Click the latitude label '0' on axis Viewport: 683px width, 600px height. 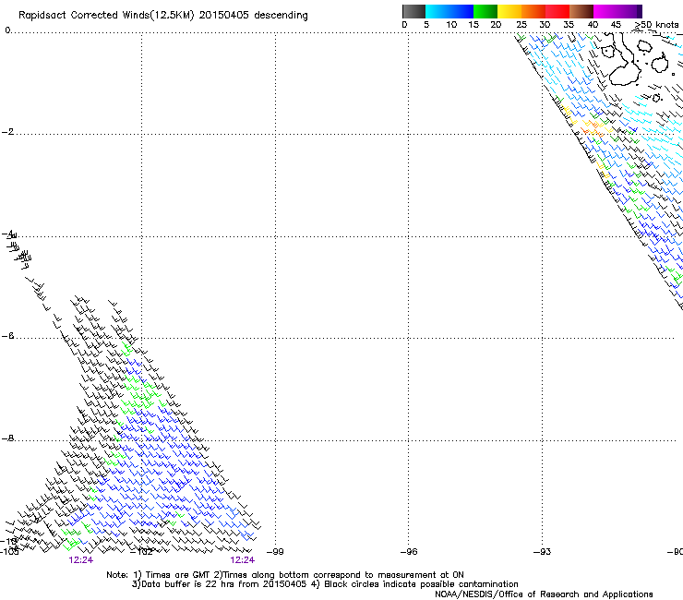[7, 30]
